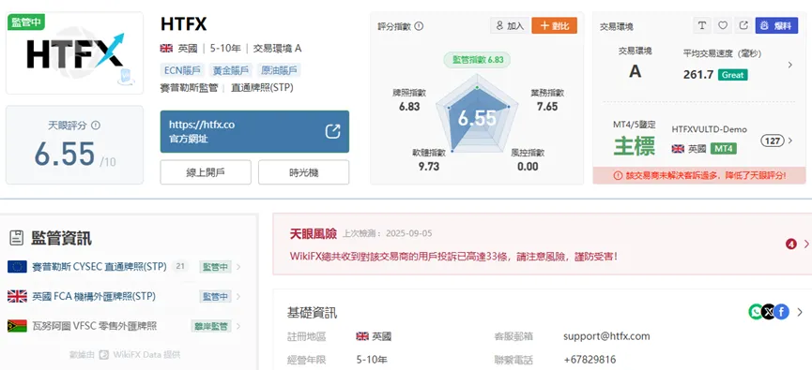
Task: Click the support@htfx.com email address
Action: click(606, 336)
